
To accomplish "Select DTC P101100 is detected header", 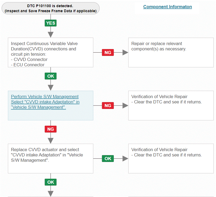I will pos(50,8).
